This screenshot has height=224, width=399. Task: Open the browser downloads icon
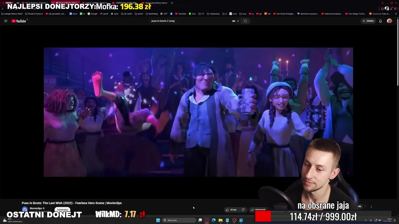(x=391, y=9)
